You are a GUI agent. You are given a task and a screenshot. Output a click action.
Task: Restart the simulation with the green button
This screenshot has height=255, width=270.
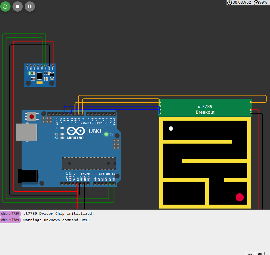[x=5, y=7]
